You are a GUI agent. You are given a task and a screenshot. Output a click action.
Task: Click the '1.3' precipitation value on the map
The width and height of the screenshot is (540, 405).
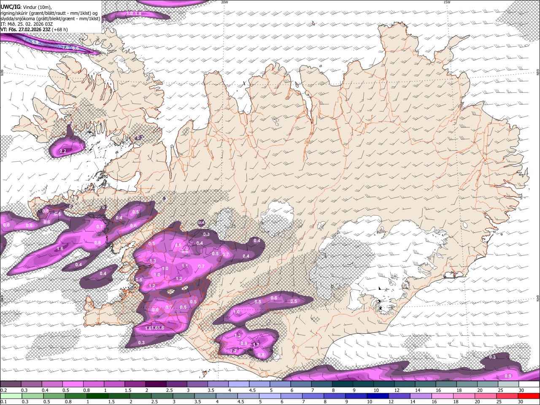(153, 261)
